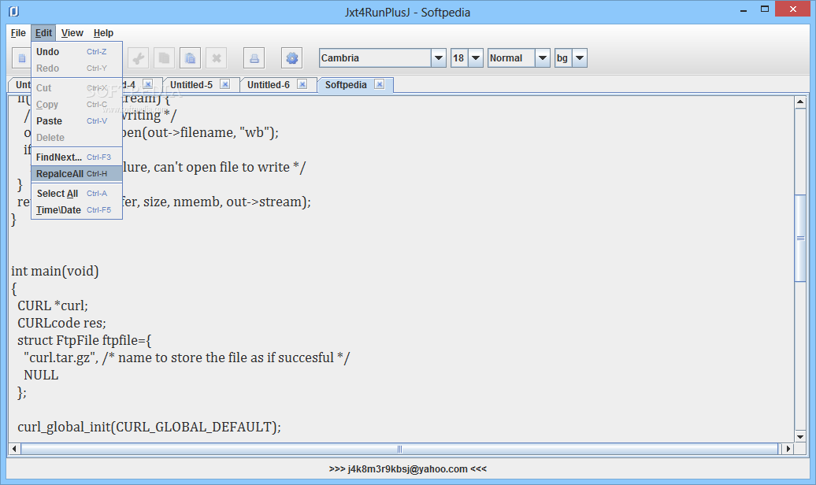Click the 'struct FtpFile ftpfile={' line

84,340
